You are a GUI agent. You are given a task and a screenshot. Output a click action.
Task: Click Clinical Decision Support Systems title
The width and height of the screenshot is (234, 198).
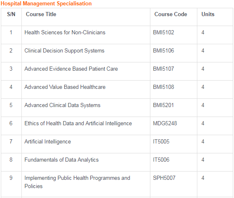click(x=64, y=51)
